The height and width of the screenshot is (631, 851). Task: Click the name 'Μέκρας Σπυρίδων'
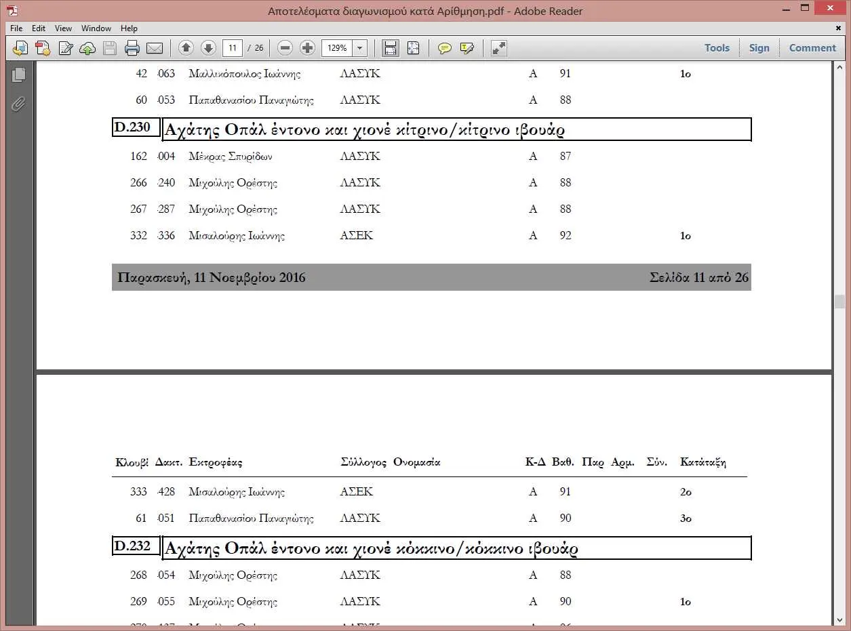tap(231, 157)
